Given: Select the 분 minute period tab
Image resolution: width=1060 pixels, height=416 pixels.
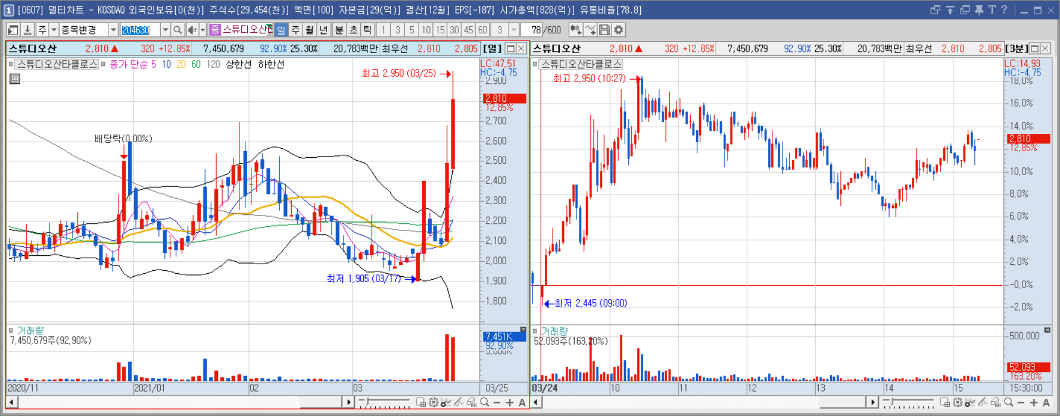Looking at the screenshot, I should click(339, 30).
